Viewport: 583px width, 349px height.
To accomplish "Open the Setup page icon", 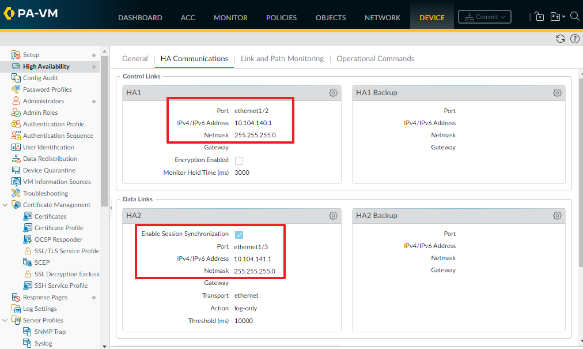I will point(14,54).
